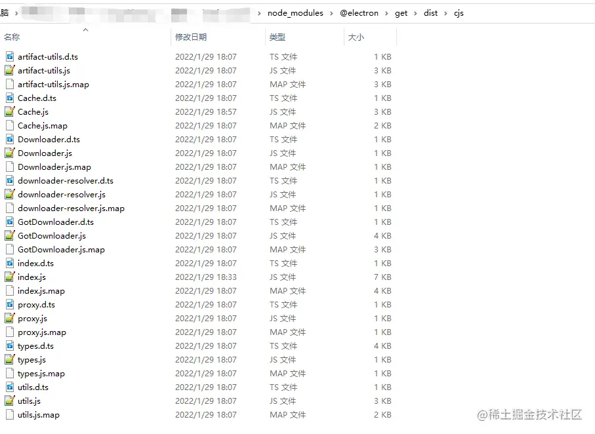Go to node_modules in the address bar
The width and height of the screenshot is (595, 434).
point(295,13)
